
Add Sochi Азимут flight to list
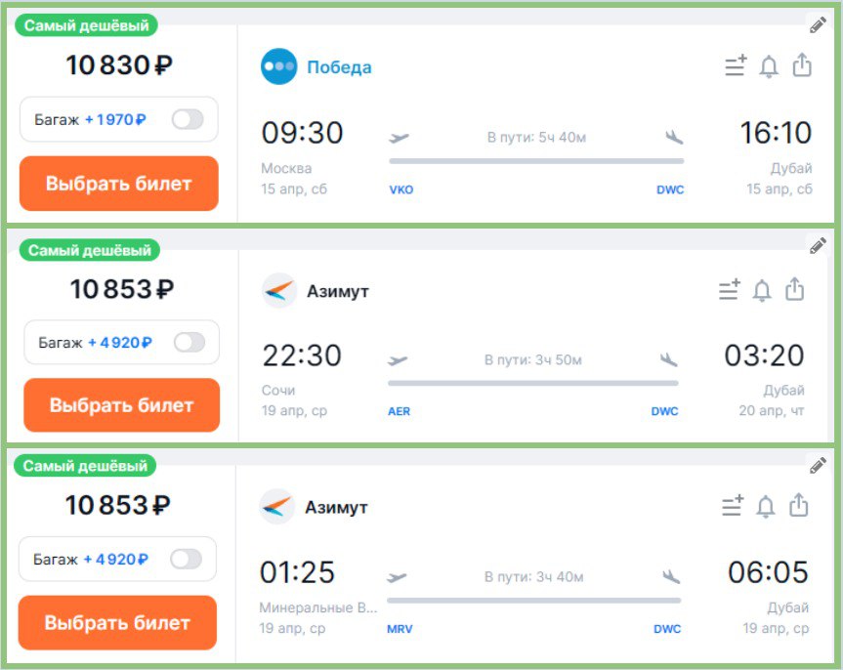pyautogui.click(x=730, y=290)
